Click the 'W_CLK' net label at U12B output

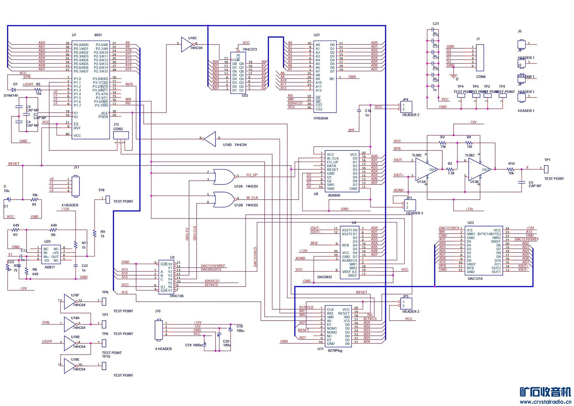(252, 198)
